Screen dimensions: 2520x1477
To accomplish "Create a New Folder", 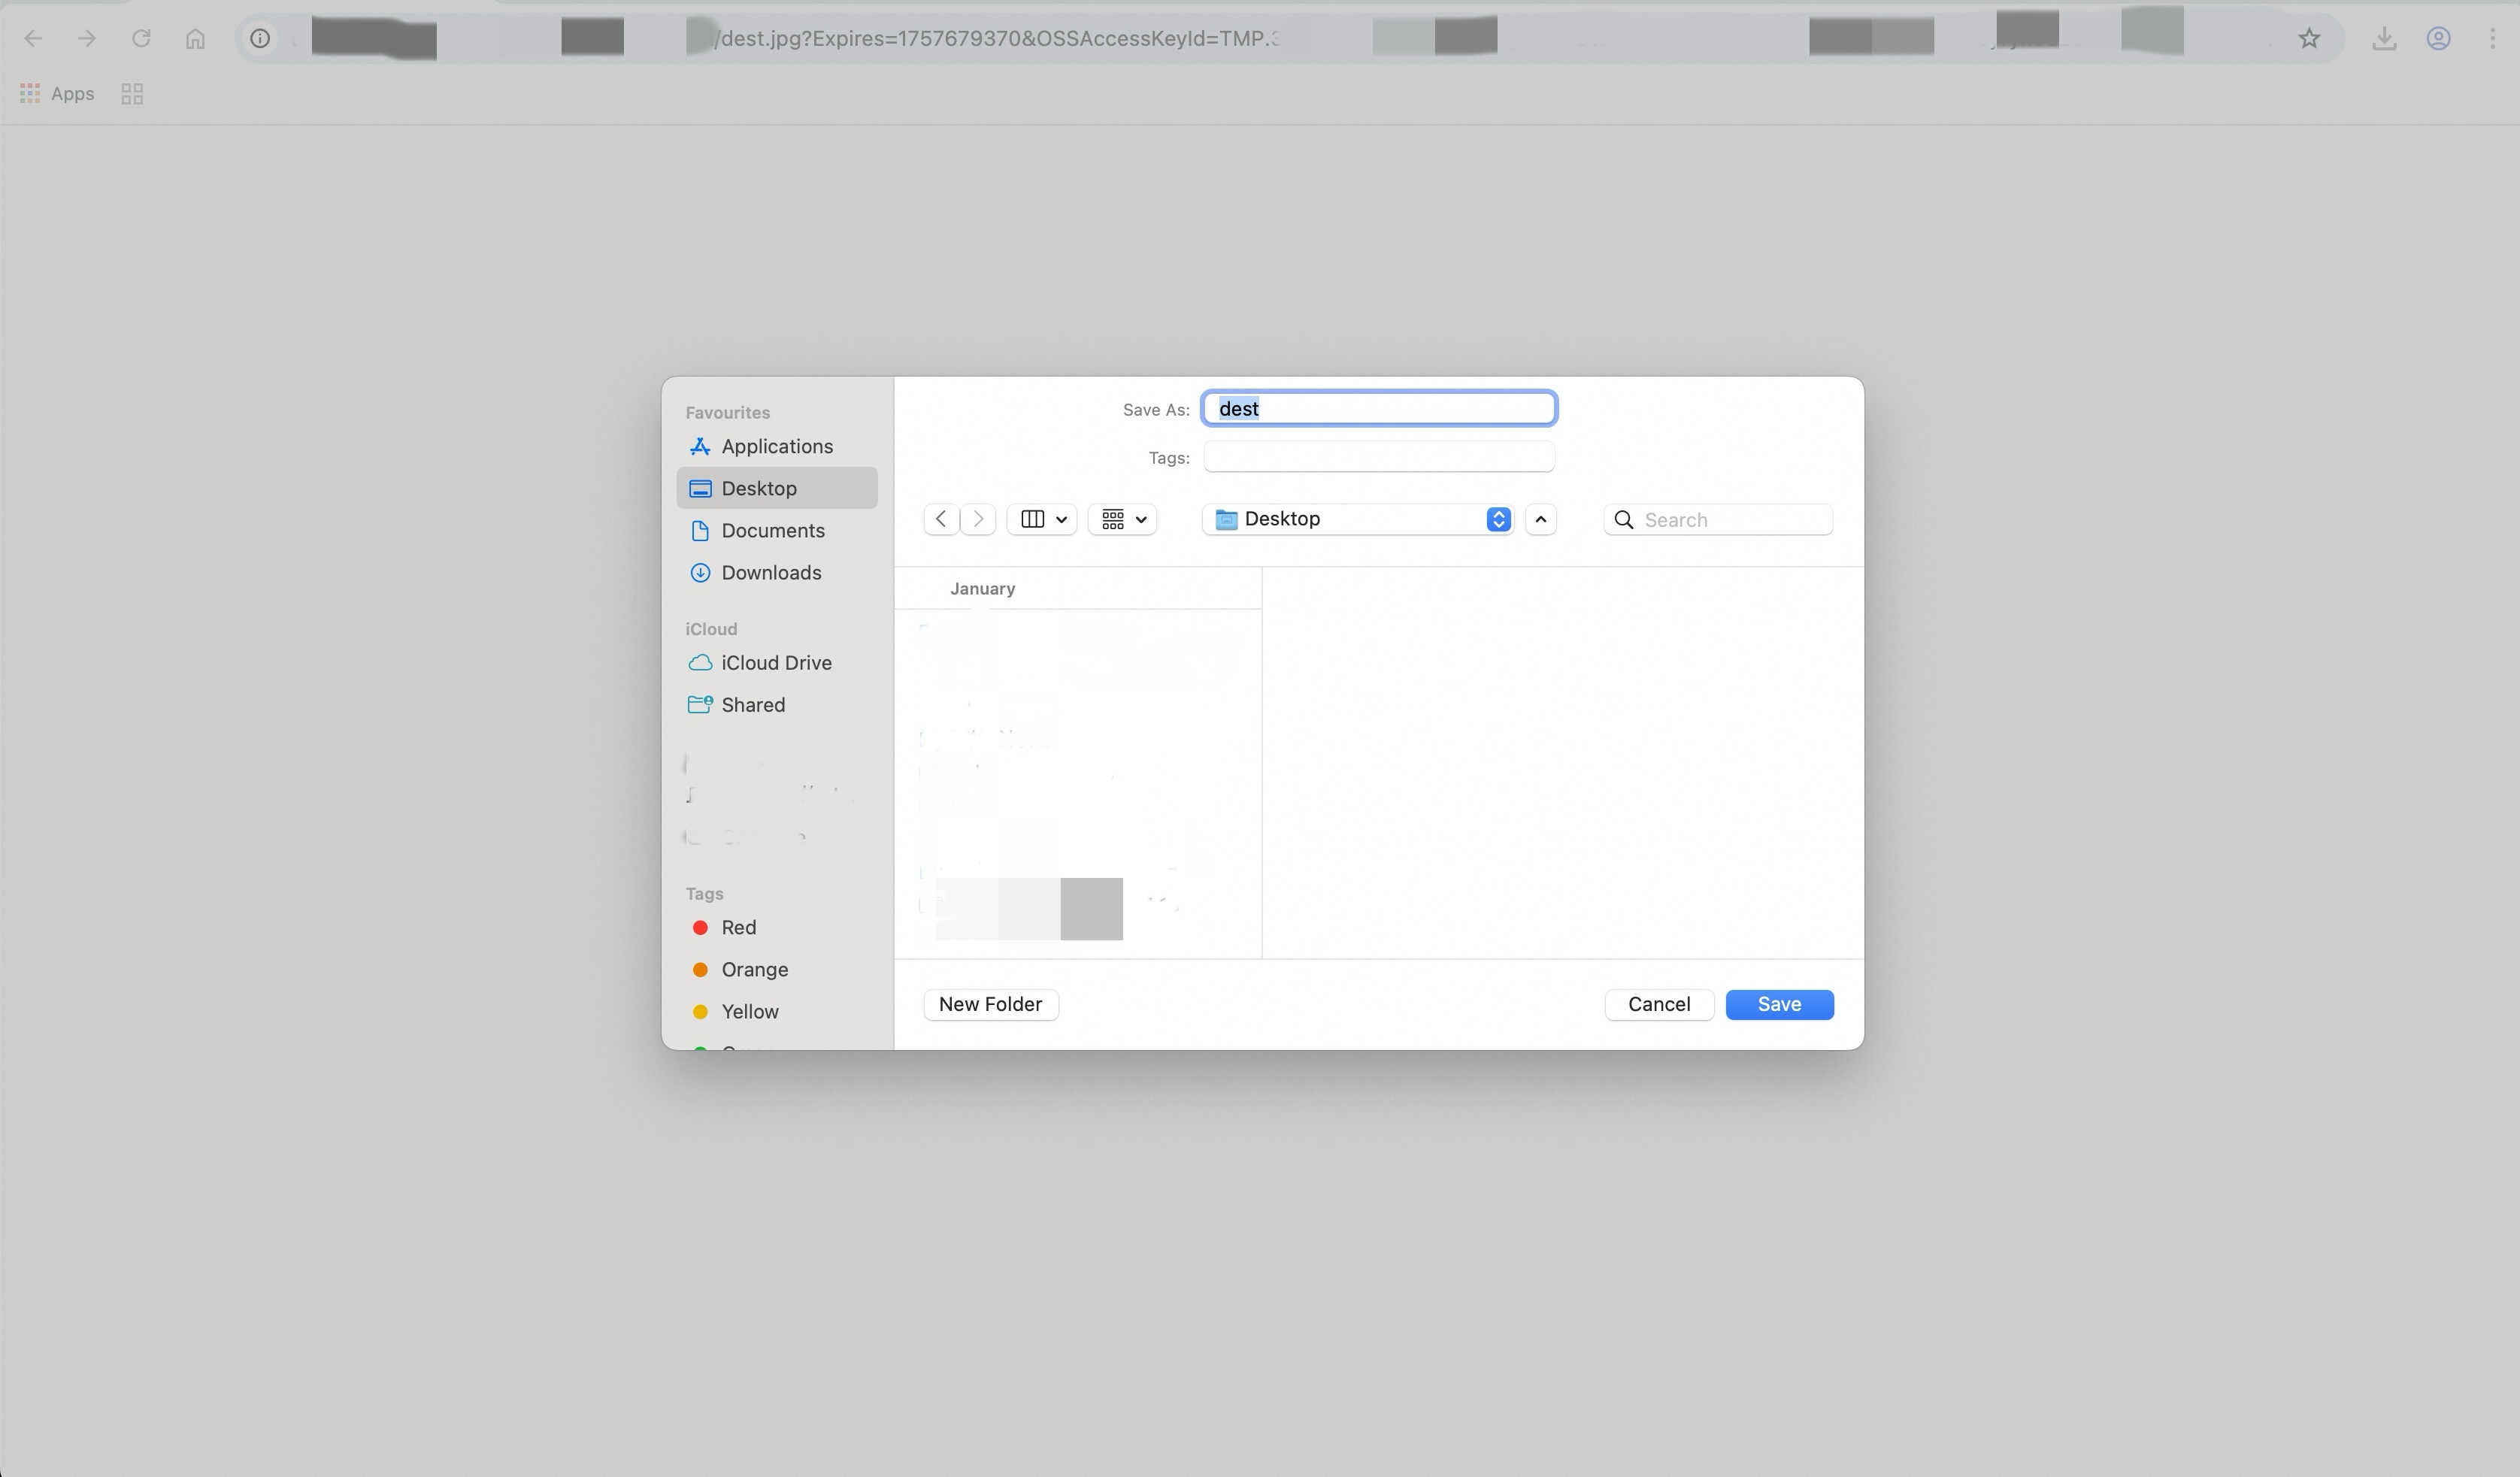I will point(990,1004).
